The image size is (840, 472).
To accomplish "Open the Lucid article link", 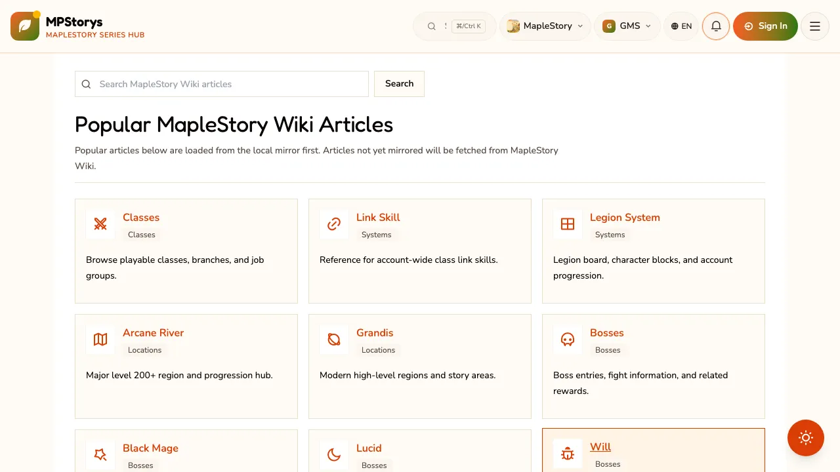I will pyautogui.click(x=369, y=448).
